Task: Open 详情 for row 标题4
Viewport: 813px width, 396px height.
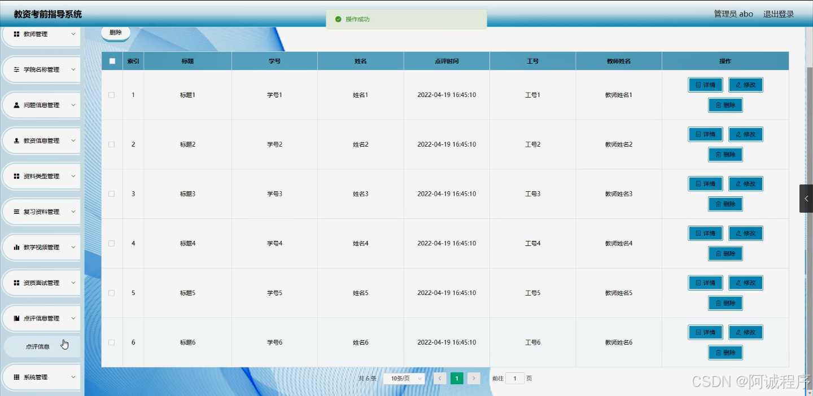Action: [706, 234]
